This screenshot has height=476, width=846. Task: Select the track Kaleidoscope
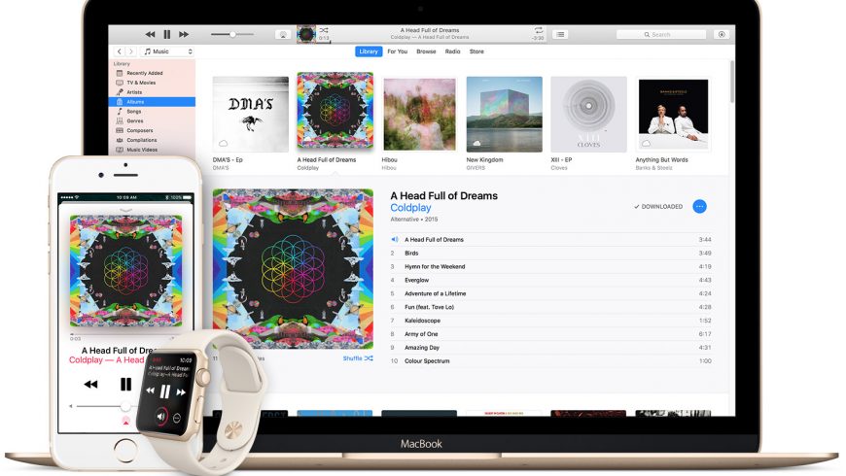click(550, 321)
